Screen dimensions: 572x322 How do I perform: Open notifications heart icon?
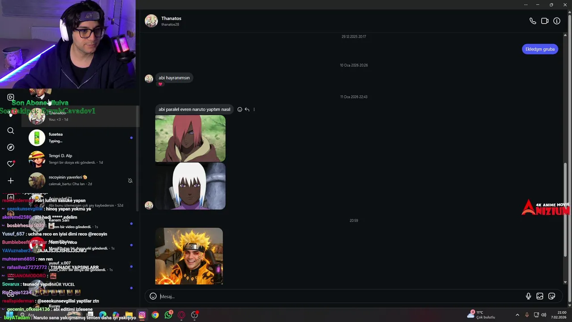click(11, 164)
